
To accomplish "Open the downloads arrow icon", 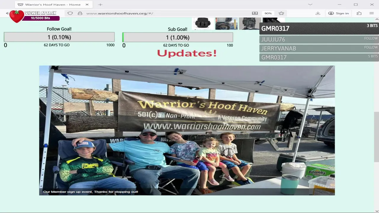I will [318, 13].
